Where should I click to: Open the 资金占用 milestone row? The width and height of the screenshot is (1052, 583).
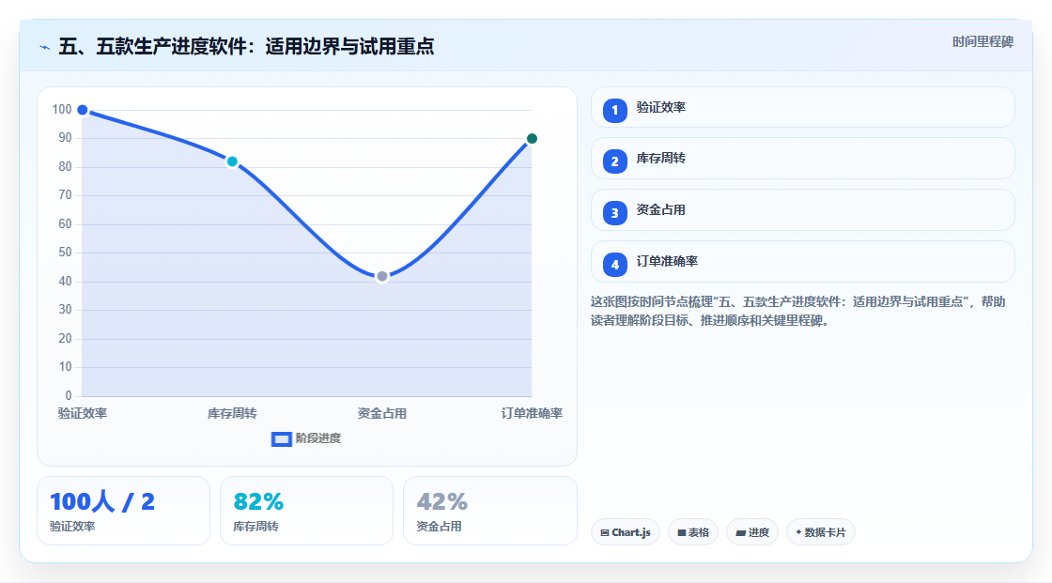(802, 210)
